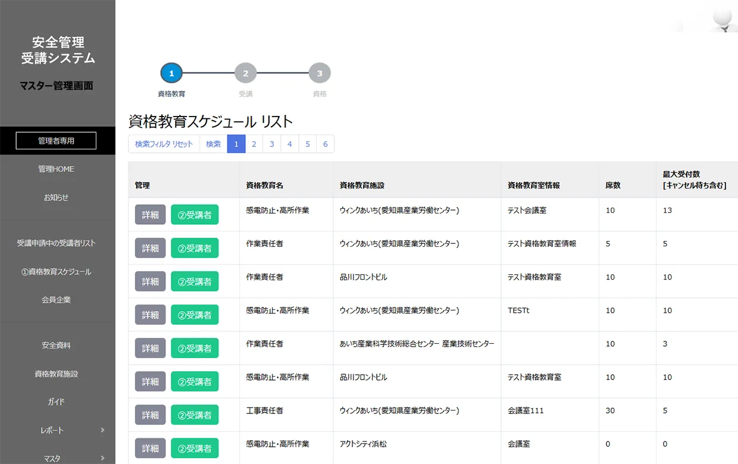Click step 1 資格教育 circle
Screen dimensions: 738x464
pos(171,74)
